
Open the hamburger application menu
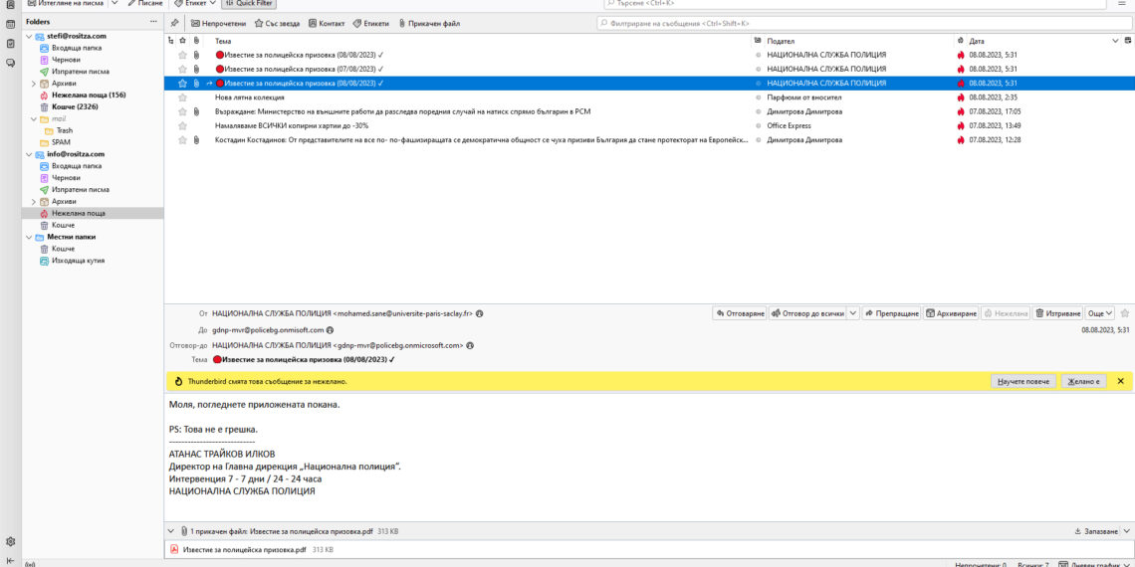(x=1122, y=3)
